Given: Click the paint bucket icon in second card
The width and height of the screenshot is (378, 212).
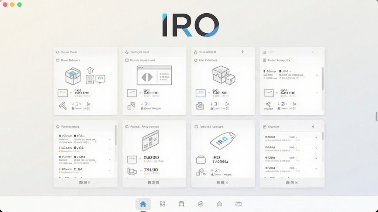Looking at the screenshot, I should click(x=131, y=106).
